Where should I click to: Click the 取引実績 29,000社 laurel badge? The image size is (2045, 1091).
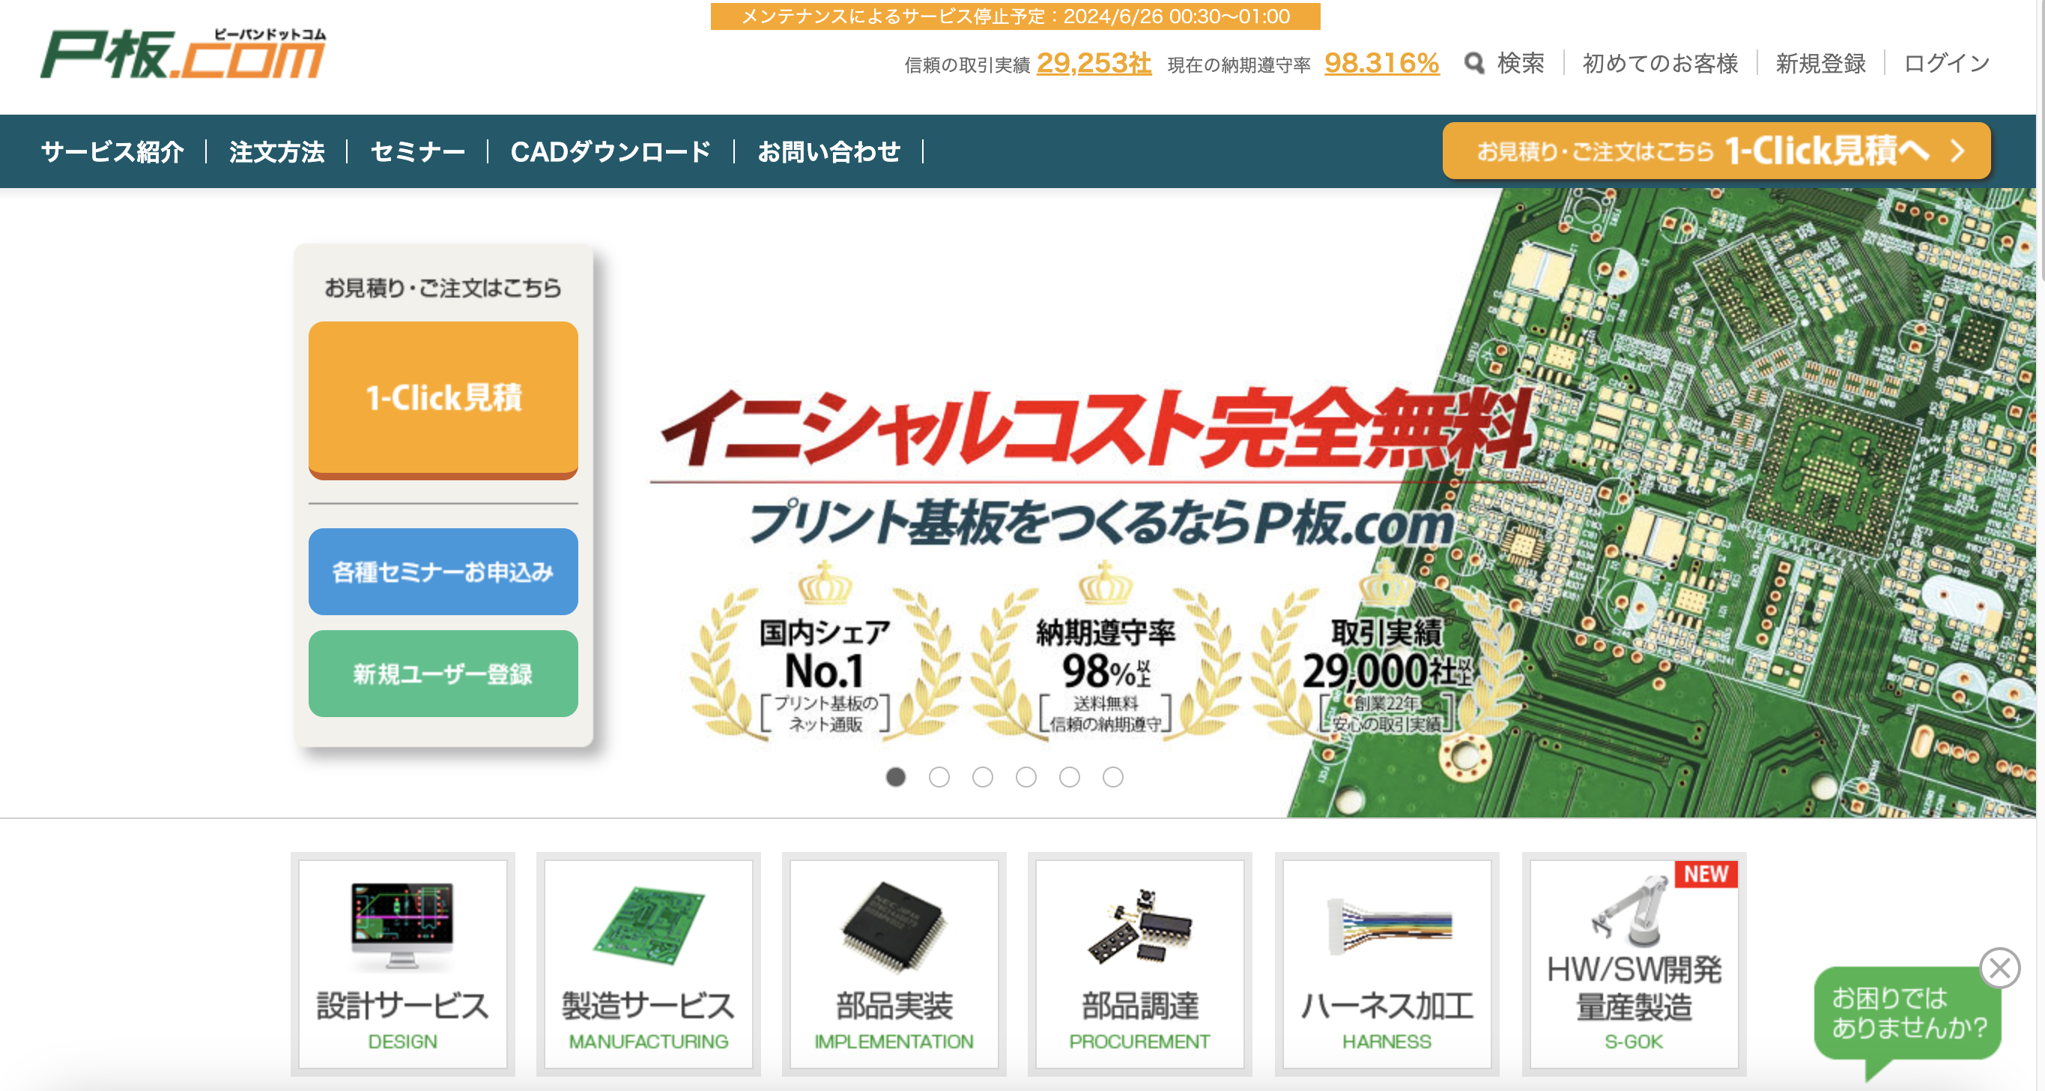1386,653
